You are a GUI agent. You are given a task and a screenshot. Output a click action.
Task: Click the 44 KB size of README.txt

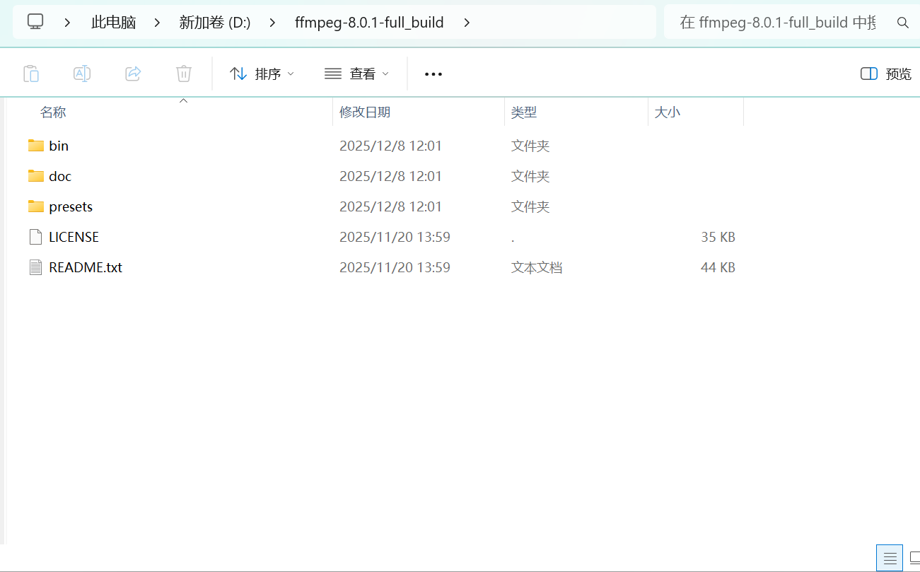718,267
